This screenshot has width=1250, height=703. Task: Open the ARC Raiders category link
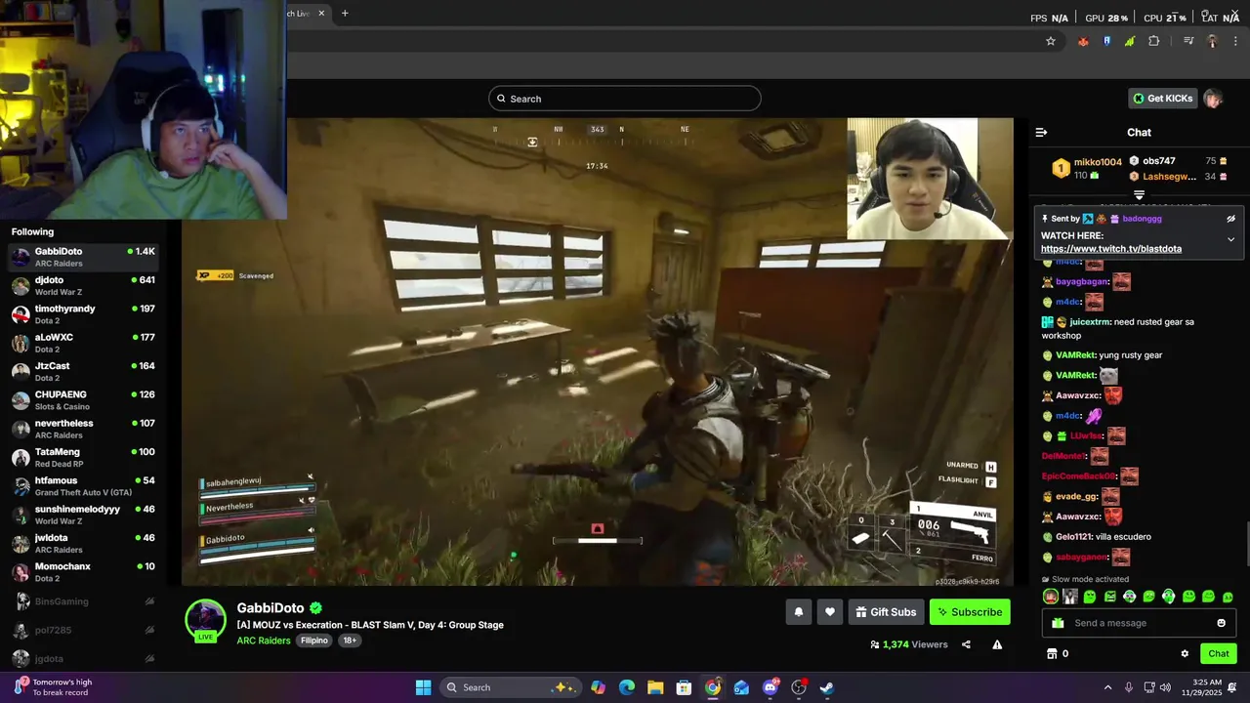click(x=264, y=641)
